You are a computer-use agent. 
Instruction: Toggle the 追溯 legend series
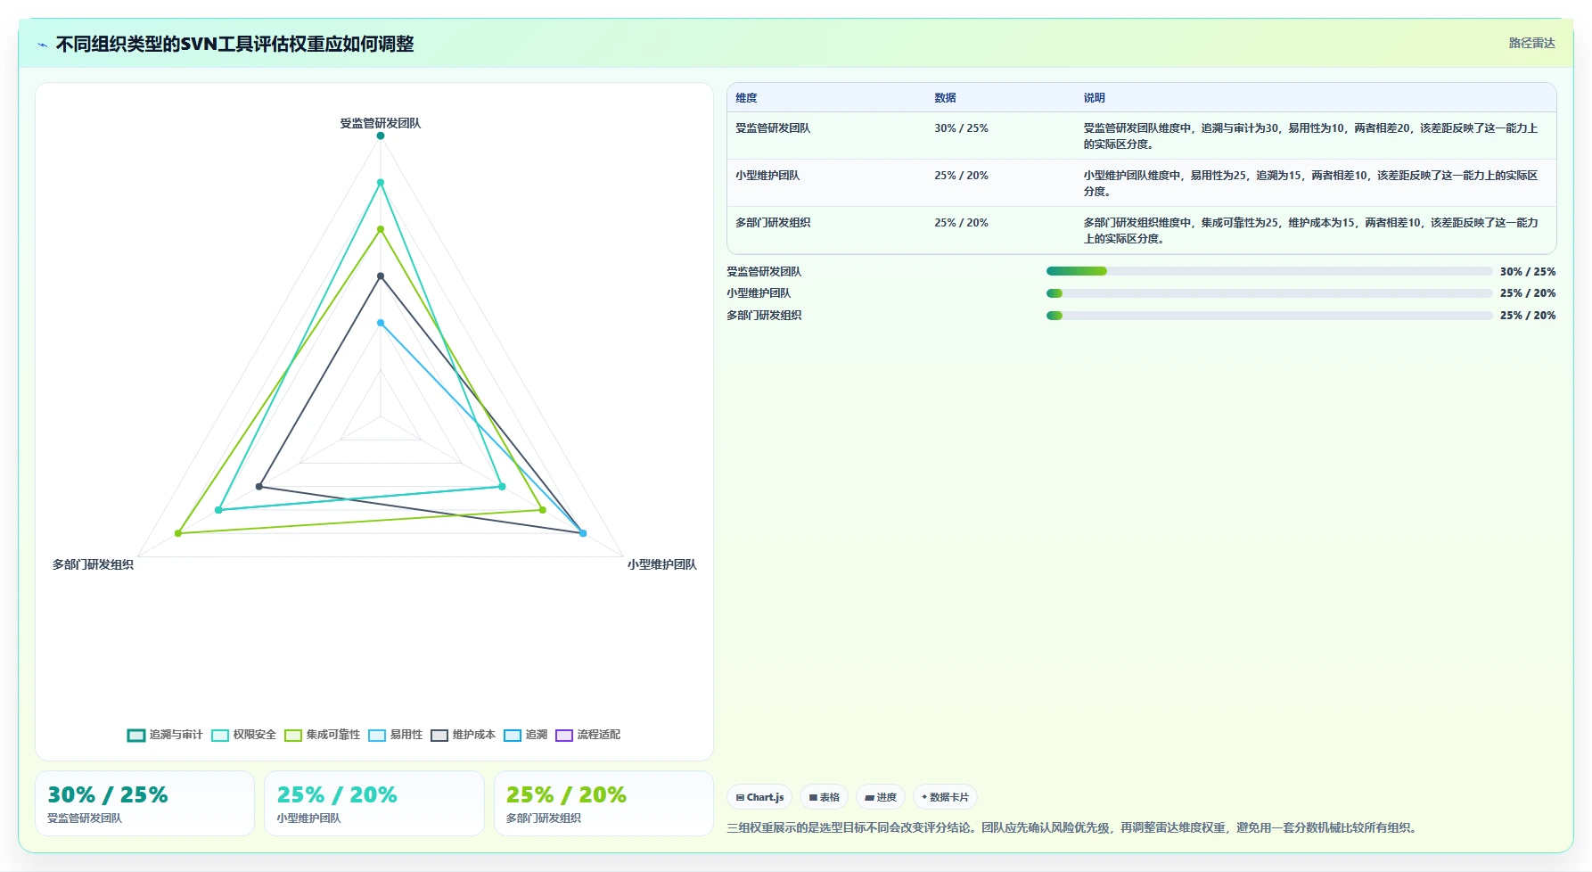click(526, 735)
